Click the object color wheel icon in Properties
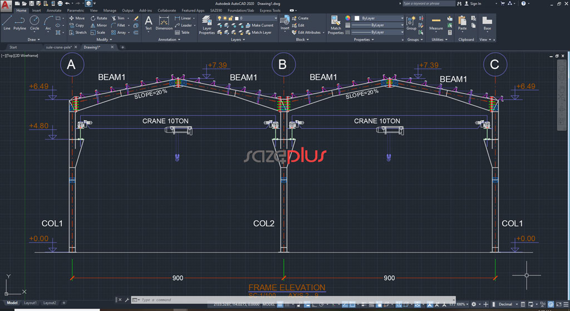The height and width of the screenshot is (311, 570). (x=348, y=18)
